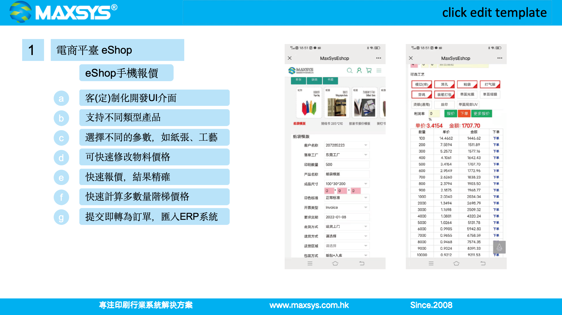Click the 要求交期 field showing 2022-01-08

pos(347,217)
